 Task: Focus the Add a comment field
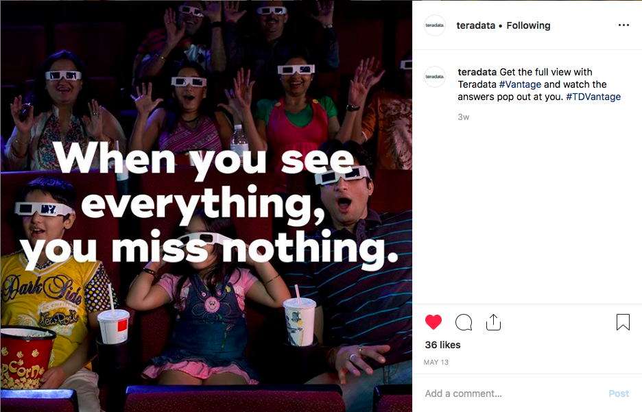coord(512,393)
